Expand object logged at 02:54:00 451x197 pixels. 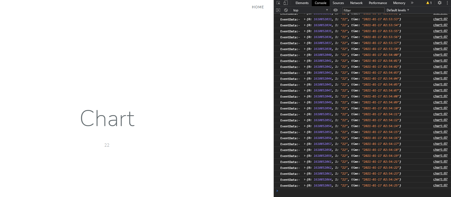point(305,55)
